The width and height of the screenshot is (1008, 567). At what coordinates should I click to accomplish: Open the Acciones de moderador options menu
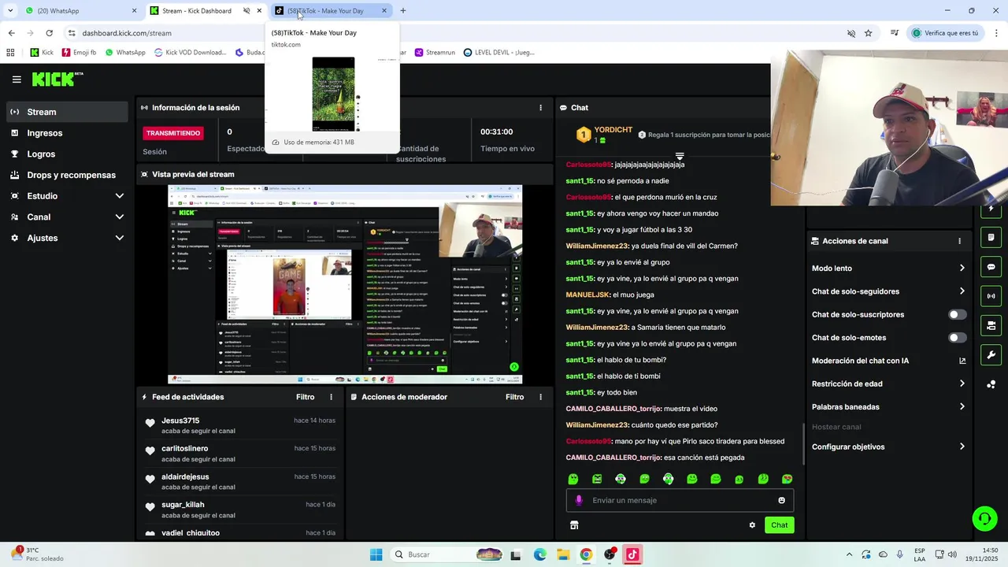tap(540, 397)
